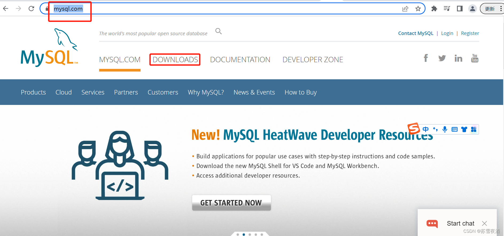Click the Login link
504x236 pixels.
(447, 33)
